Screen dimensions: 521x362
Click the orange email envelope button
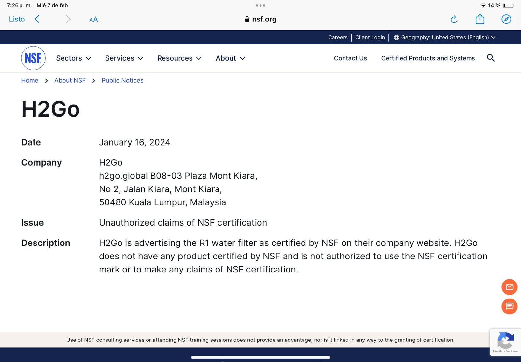[509, 287]
